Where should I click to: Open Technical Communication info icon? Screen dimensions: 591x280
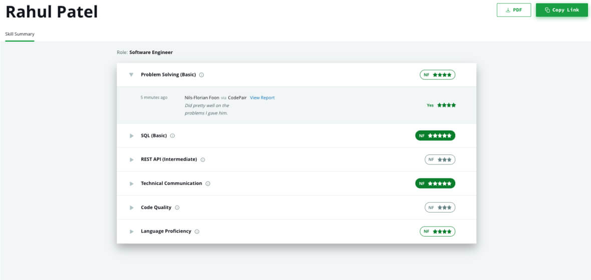tap(208, 183)
